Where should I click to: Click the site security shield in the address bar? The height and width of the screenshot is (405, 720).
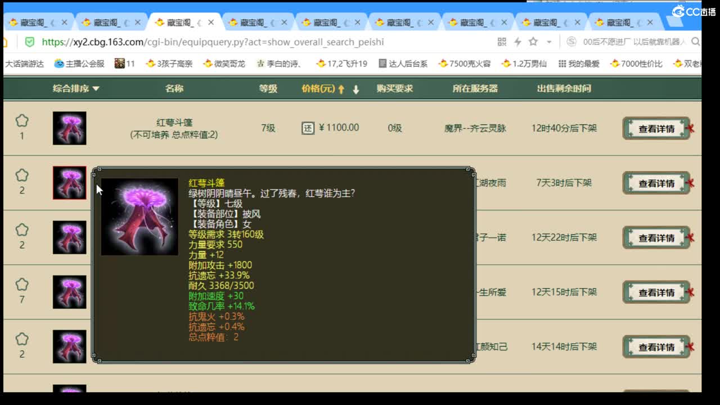[x=30, y=42]
